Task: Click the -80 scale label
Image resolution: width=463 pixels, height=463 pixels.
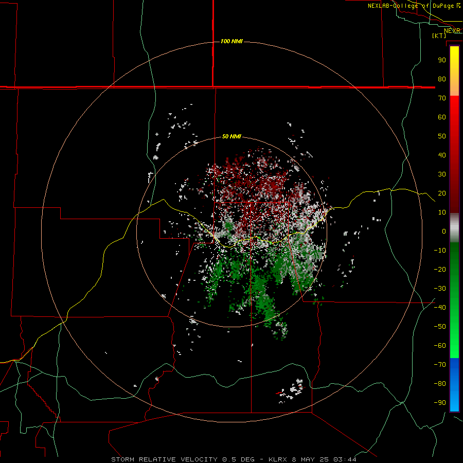Action: [440, 384]
